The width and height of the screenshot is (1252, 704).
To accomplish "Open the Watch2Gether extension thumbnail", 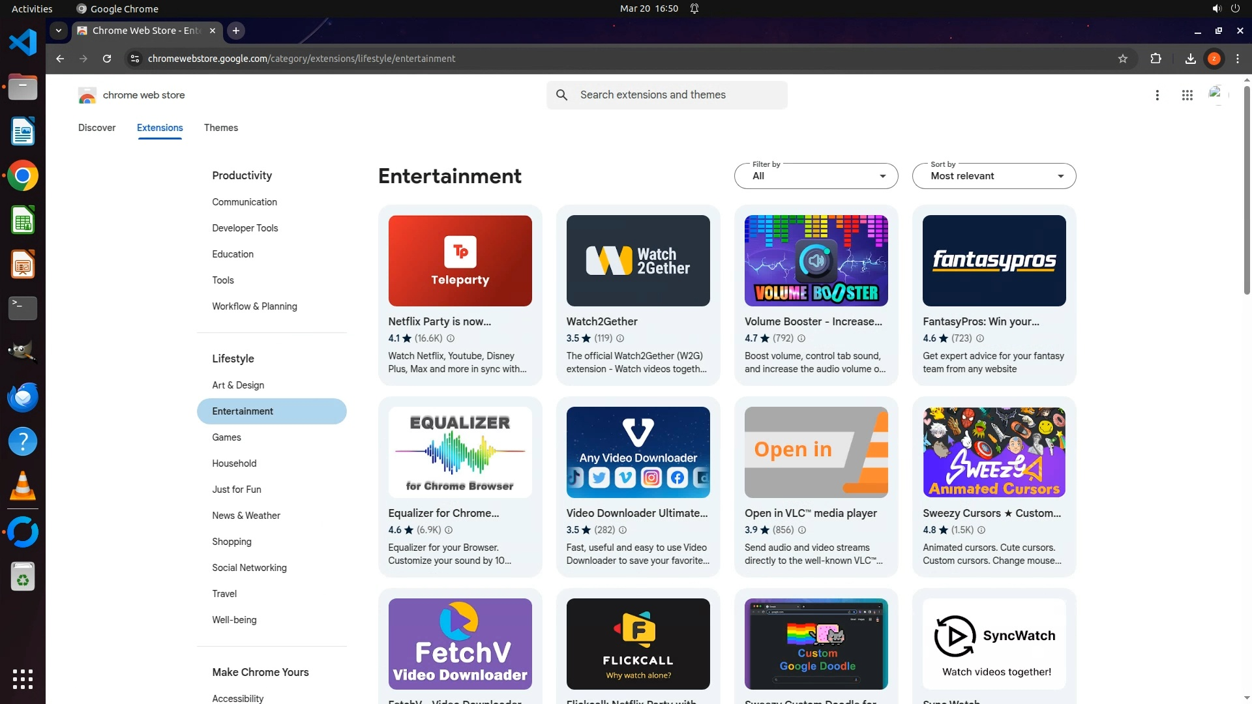I will tap(638, 261).
